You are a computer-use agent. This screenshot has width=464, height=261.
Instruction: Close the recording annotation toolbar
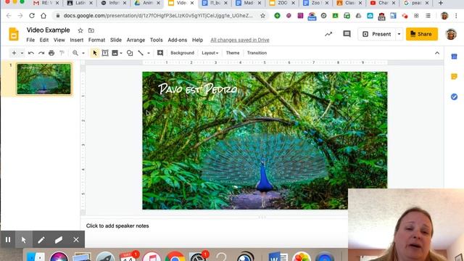pos(76,240)
